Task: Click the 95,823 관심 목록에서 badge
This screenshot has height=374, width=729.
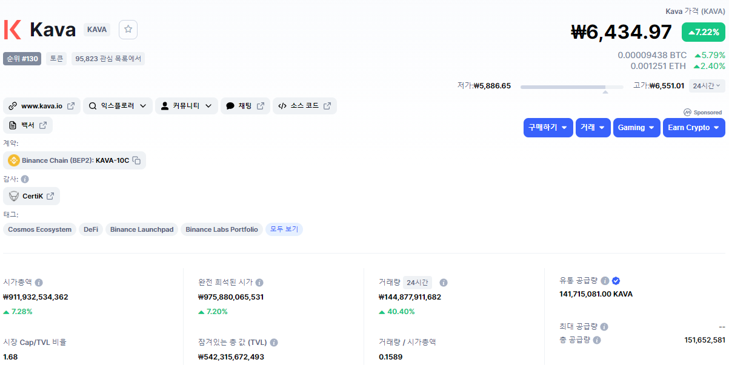Action: coord(108,59)
